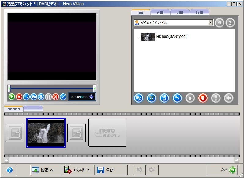Click the blue film capture video icon
The height and width of the screenshot is (178, 244).
(x=152, y=98)
